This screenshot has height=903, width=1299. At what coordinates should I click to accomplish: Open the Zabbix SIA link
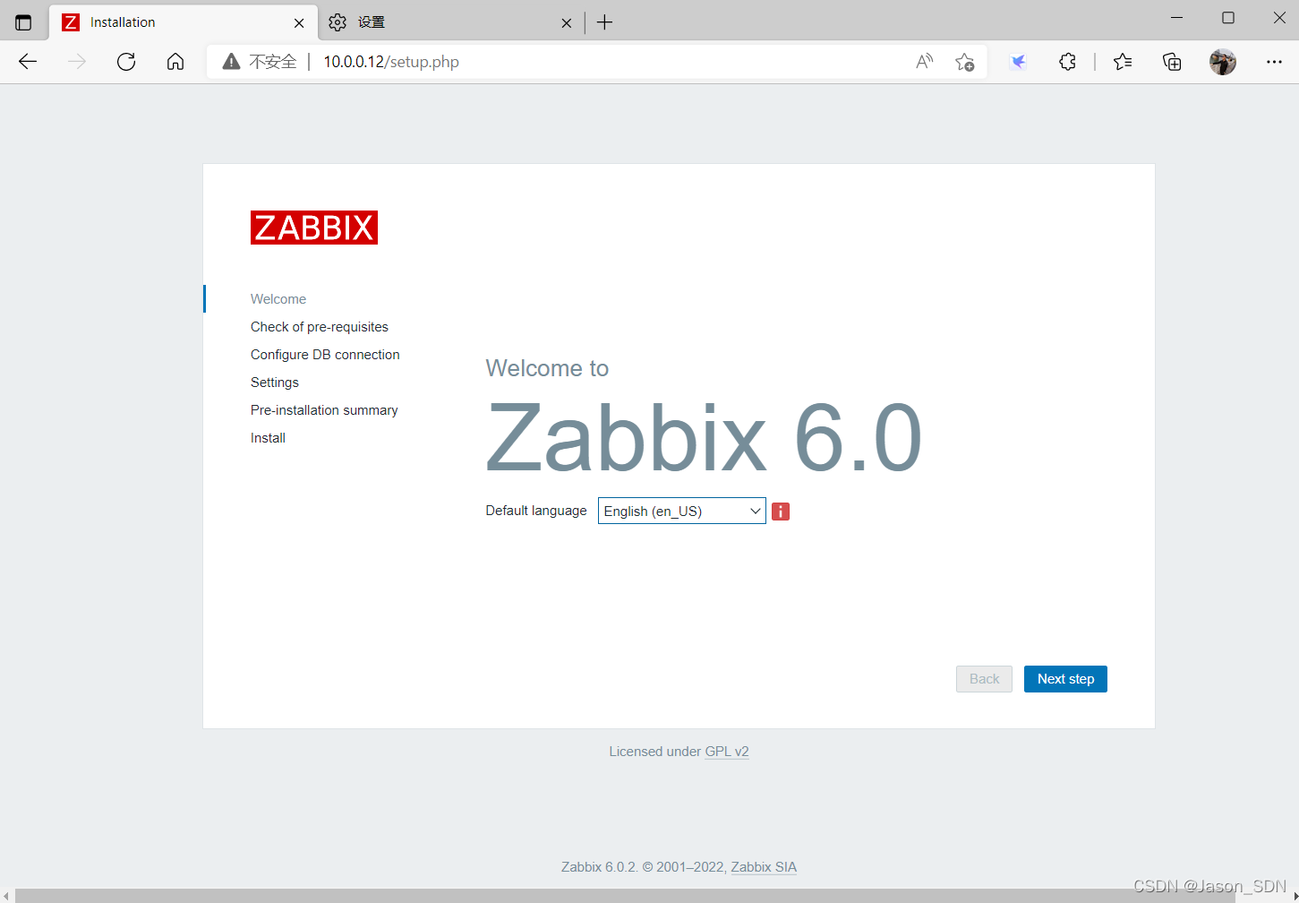click(764, 867)
